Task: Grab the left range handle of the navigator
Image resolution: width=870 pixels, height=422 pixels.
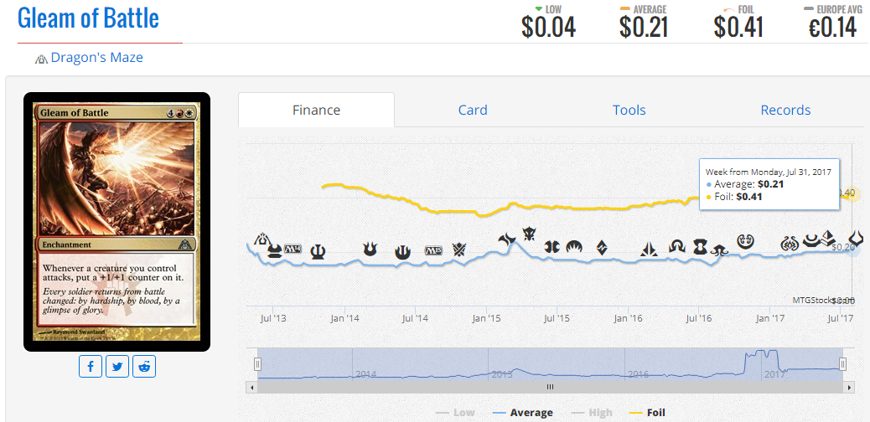Action: click(x=257, y=364)
